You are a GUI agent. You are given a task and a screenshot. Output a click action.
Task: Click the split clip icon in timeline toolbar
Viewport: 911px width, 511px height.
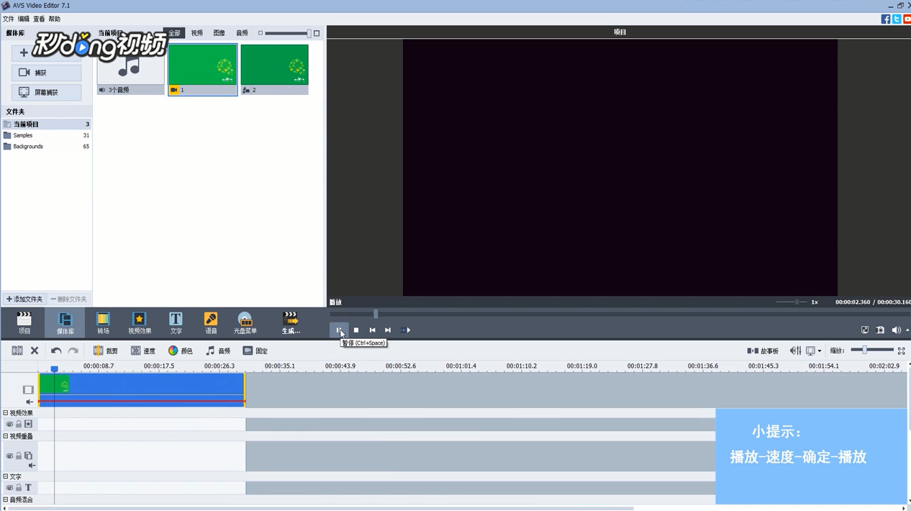tap(17, 351)
